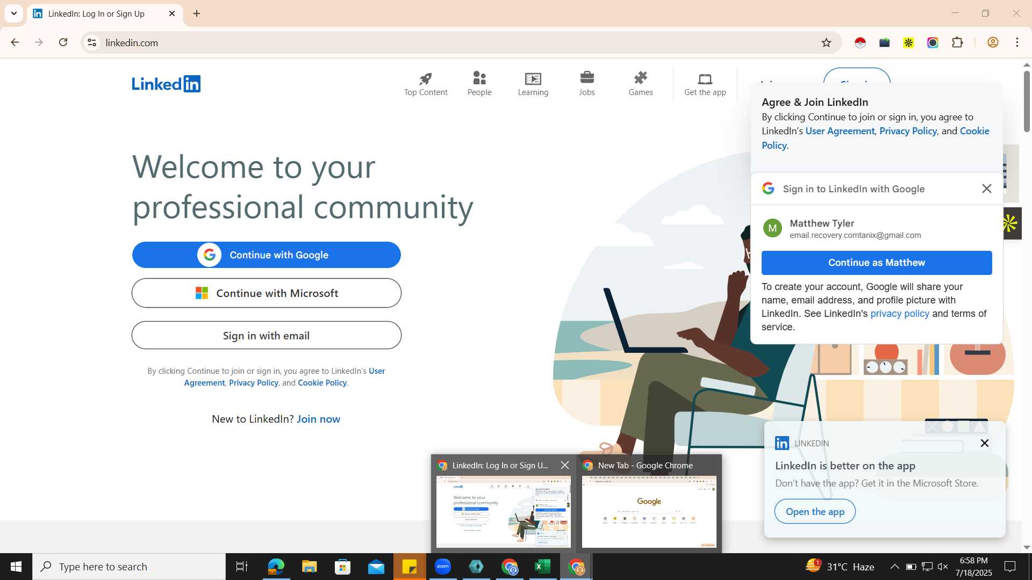Open the Chrome Extensions puzzle icon

(957, 42)
